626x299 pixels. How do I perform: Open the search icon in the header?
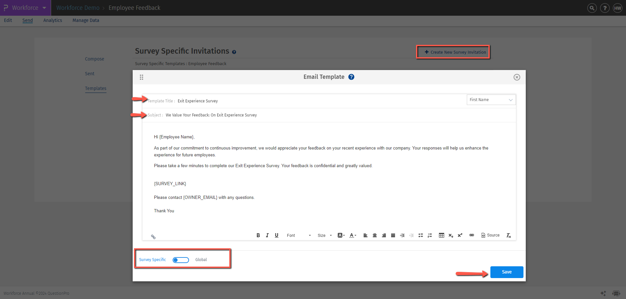click(592, 8)
